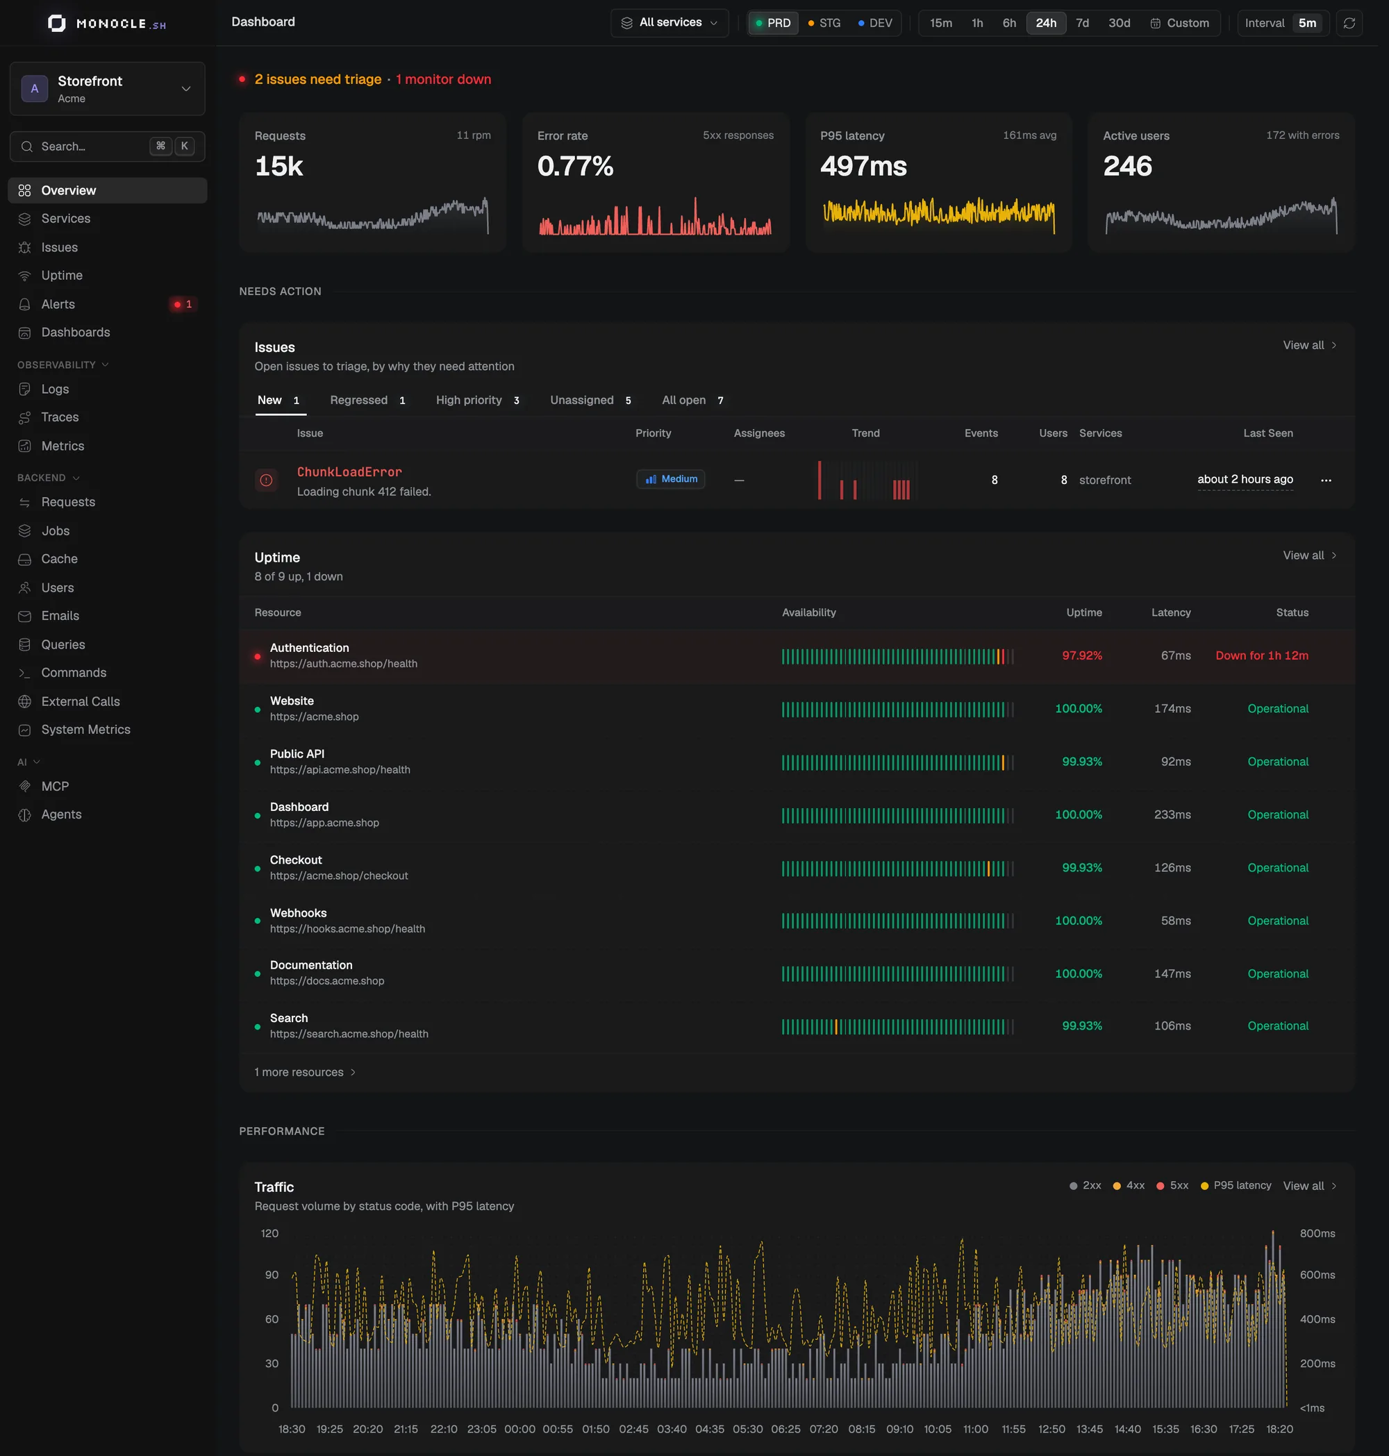
Task: Go to Uptime in the sidebar
Action: [x=108, y=276]
